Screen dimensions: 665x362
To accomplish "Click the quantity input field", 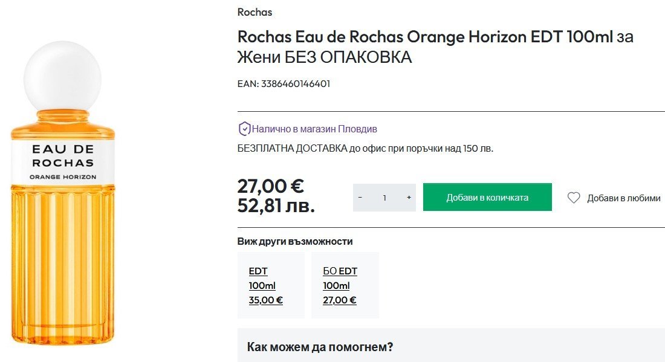I will click(x=384, y=198).
